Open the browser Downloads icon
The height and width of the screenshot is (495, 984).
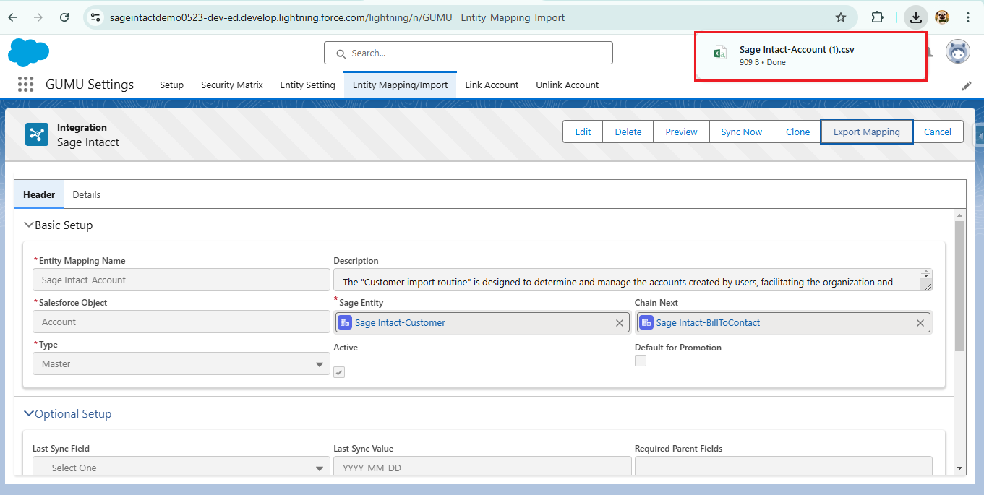[x=916, y=17]
